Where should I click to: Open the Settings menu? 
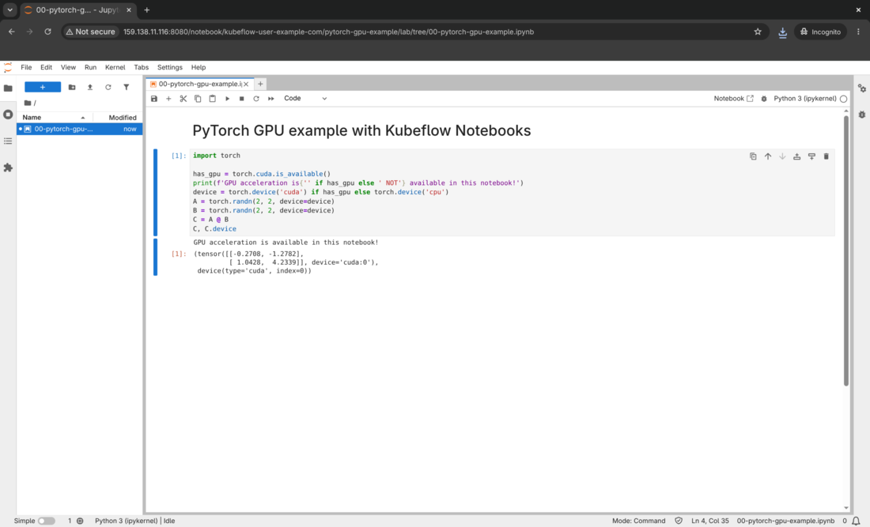coord(170,67)
